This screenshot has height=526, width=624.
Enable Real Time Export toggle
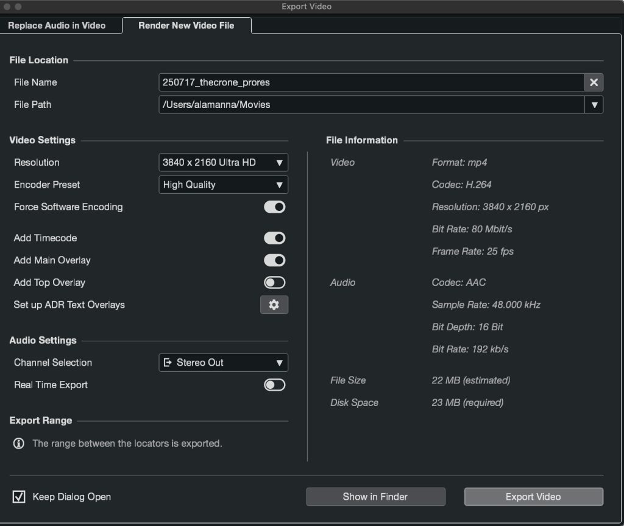point(274,385)
